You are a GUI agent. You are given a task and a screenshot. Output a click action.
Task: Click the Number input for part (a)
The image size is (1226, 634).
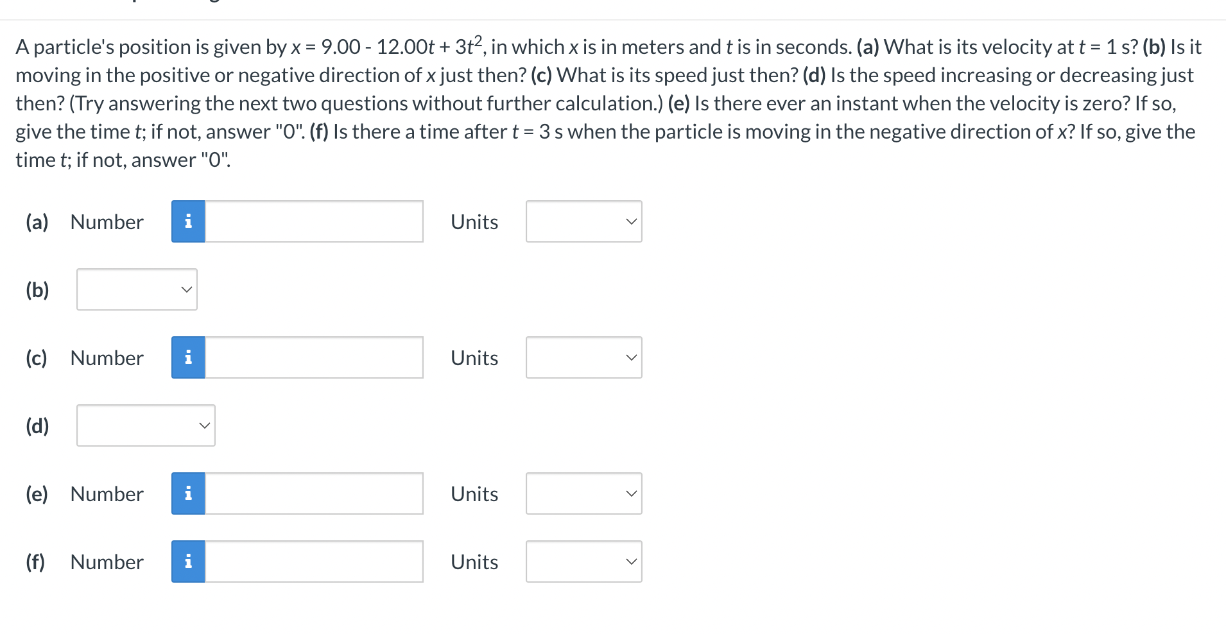click(x=313, y=221)
